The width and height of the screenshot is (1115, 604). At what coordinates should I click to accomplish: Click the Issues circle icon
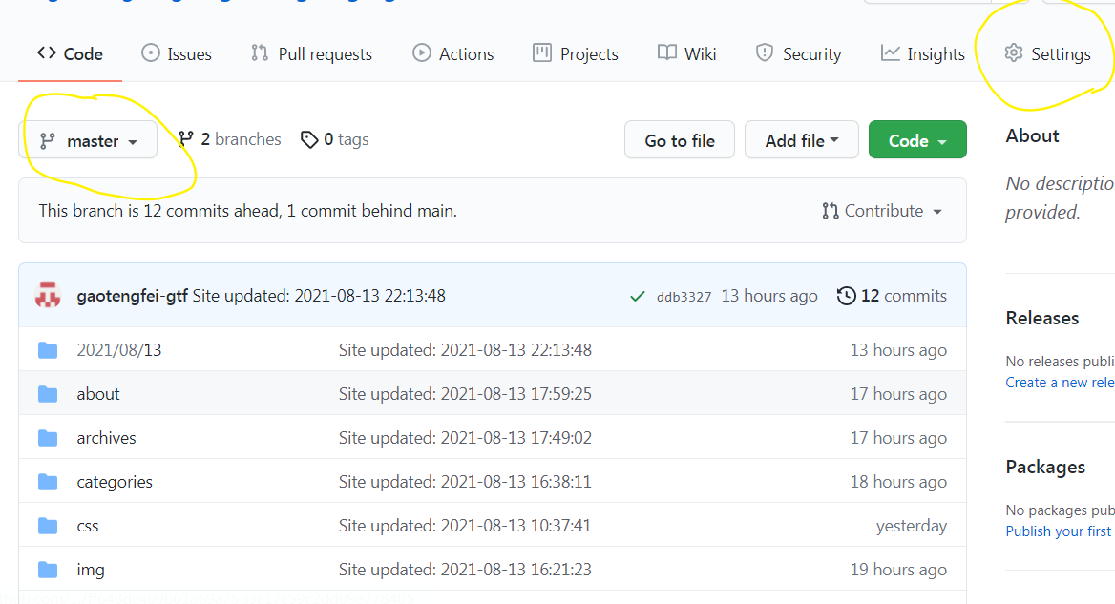click(151, 53)
